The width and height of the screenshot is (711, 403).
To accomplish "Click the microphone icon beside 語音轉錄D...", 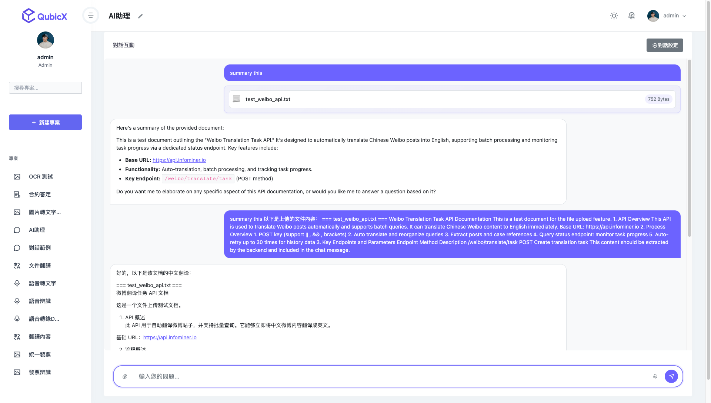I will (17, 319).
